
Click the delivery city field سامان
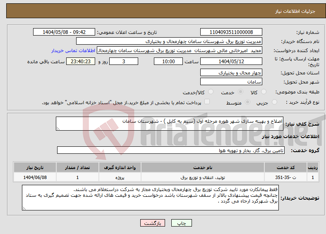coord(231,81)
